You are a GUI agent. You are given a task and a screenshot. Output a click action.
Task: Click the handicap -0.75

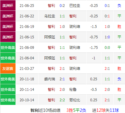(94, 37)
